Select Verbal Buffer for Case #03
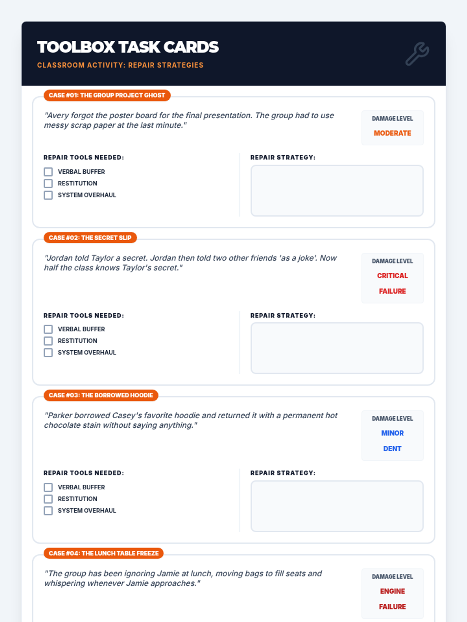The height and width of the screenshot is (622, 467). 48,487
